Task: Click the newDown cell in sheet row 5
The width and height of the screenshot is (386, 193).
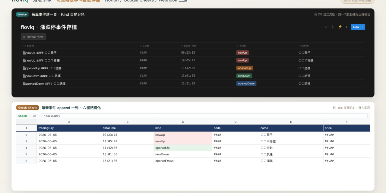Action: (183, 154)
